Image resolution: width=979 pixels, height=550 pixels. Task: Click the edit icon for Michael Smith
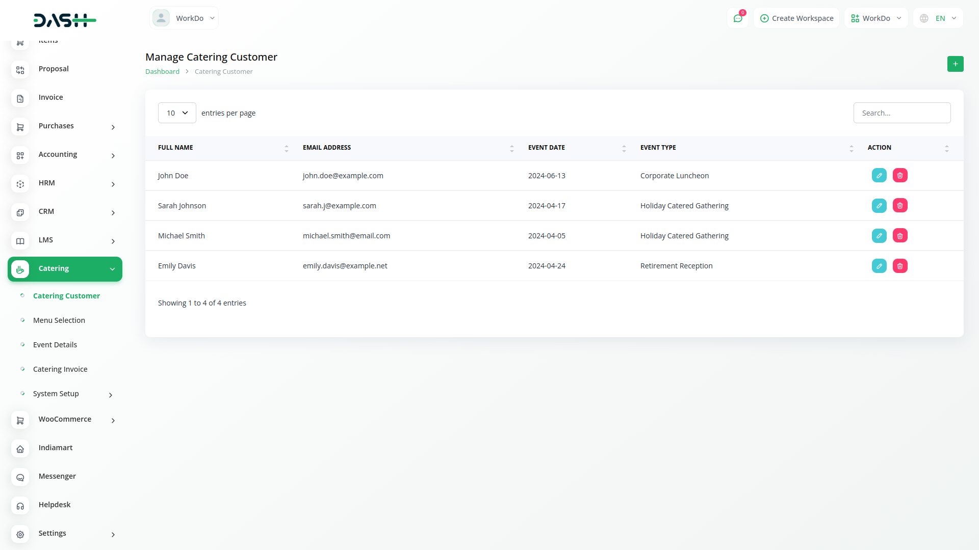(879, 236)
